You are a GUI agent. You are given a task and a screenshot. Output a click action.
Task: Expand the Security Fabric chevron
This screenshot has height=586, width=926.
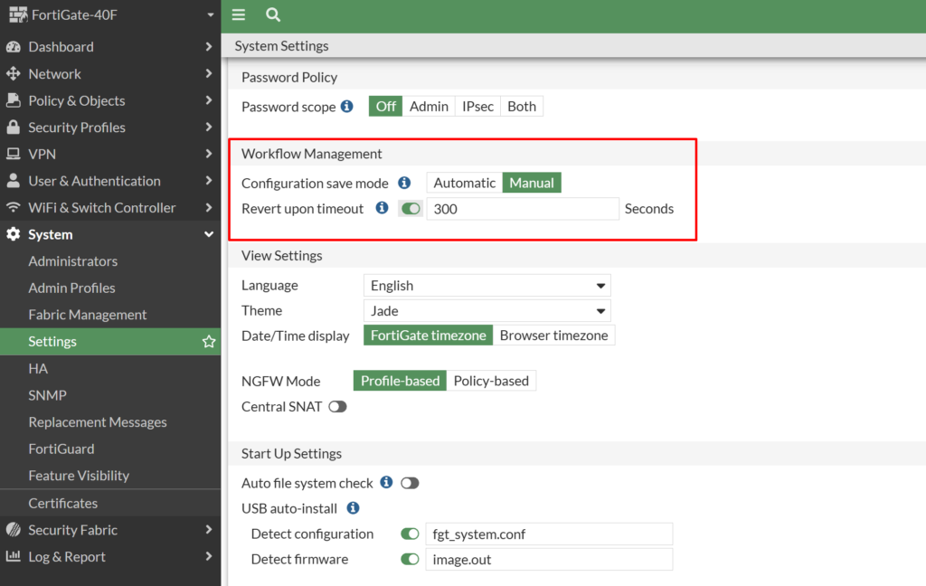click(209, 529)
